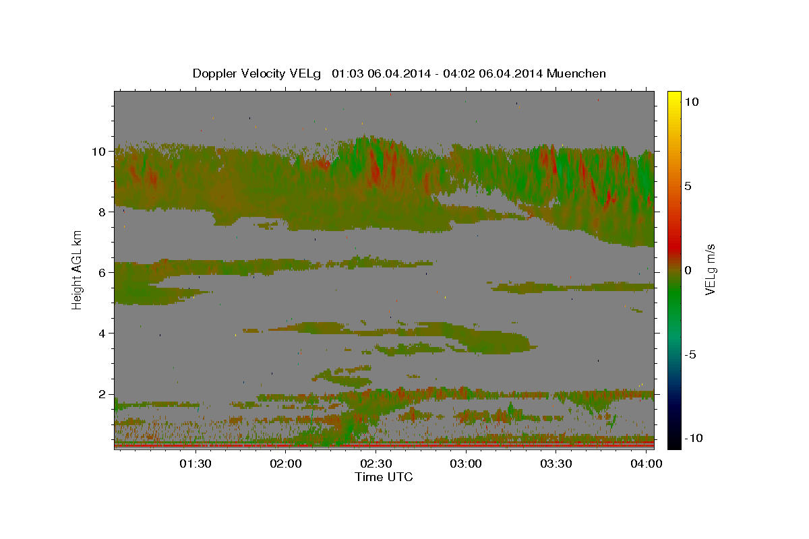
Task: Click the 03:00 time axis label
Action: 466,464
